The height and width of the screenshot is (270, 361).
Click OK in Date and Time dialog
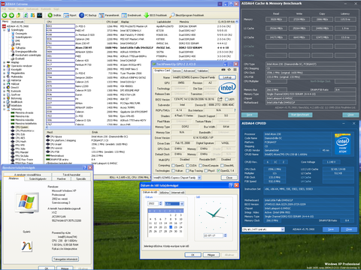coord(193,255)
